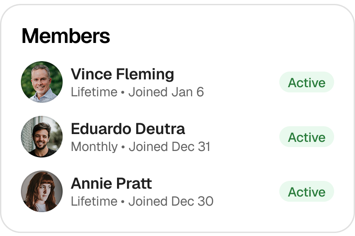Click the Active badge for Vince Fleming
Screen dimensions: 355x236
point(306,82)
